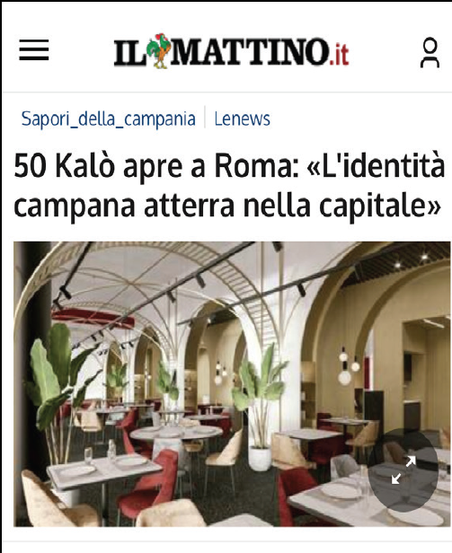This screenshot has width=452, height=553.
Task: Select the headline line 'campana atterra nella capitale'
Action: [x=227, y=206]
